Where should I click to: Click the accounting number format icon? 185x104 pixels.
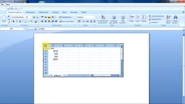click(x=79, y=21)
